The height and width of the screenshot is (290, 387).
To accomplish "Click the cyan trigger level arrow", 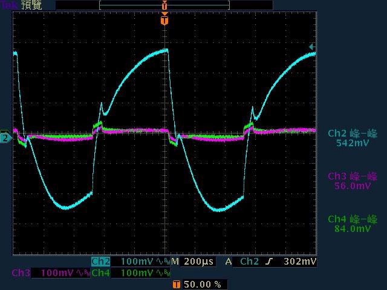I will tap(312, 47).
